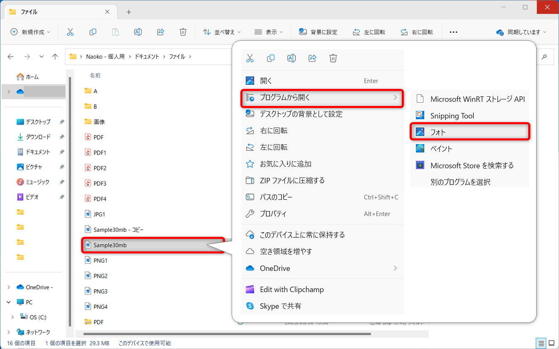Switch to large thumbnails view in status bar
Viewport: 559px width, 349px height.
552,343
